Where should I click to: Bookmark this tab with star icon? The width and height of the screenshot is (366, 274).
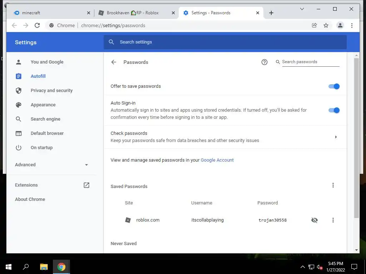326,25
